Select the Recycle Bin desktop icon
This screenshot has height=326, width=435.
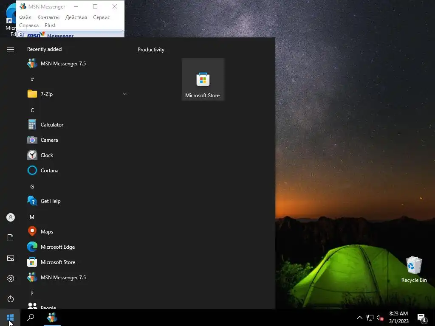pos(414,269)
